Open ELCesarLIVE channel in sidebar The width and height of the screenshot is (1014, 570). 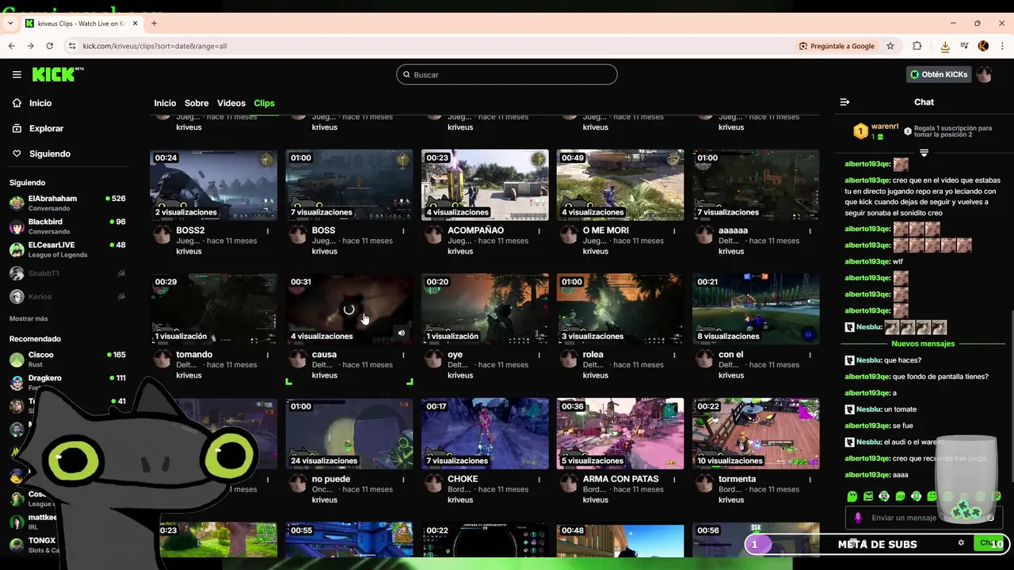click(x=67, y=249)
